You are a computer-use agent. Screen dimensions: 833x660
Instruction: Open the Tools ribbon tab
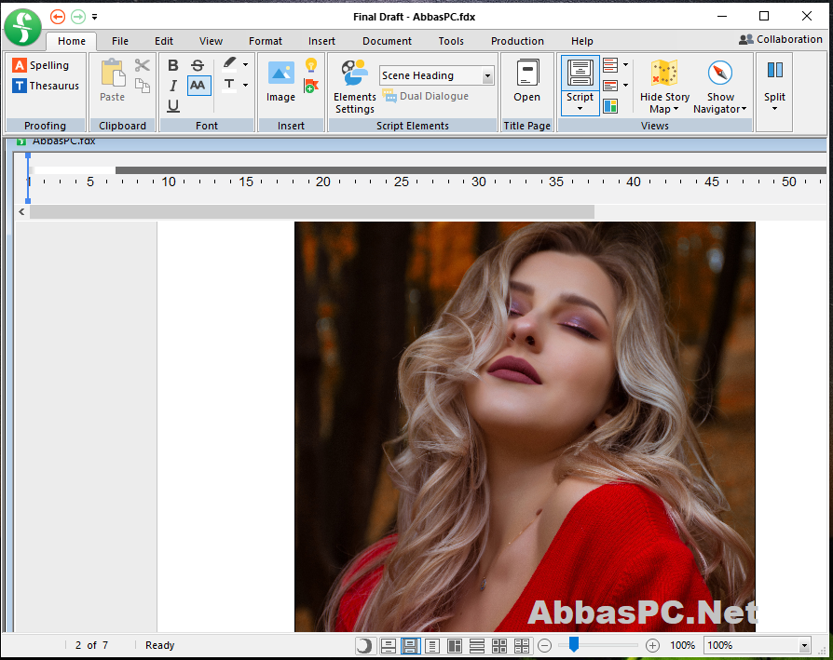[x=450, y=41]
